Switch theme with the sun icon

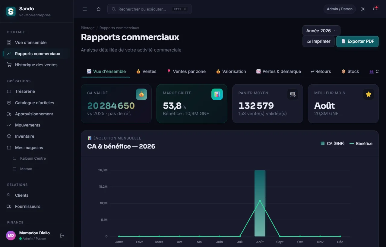(x=363, y=9)
